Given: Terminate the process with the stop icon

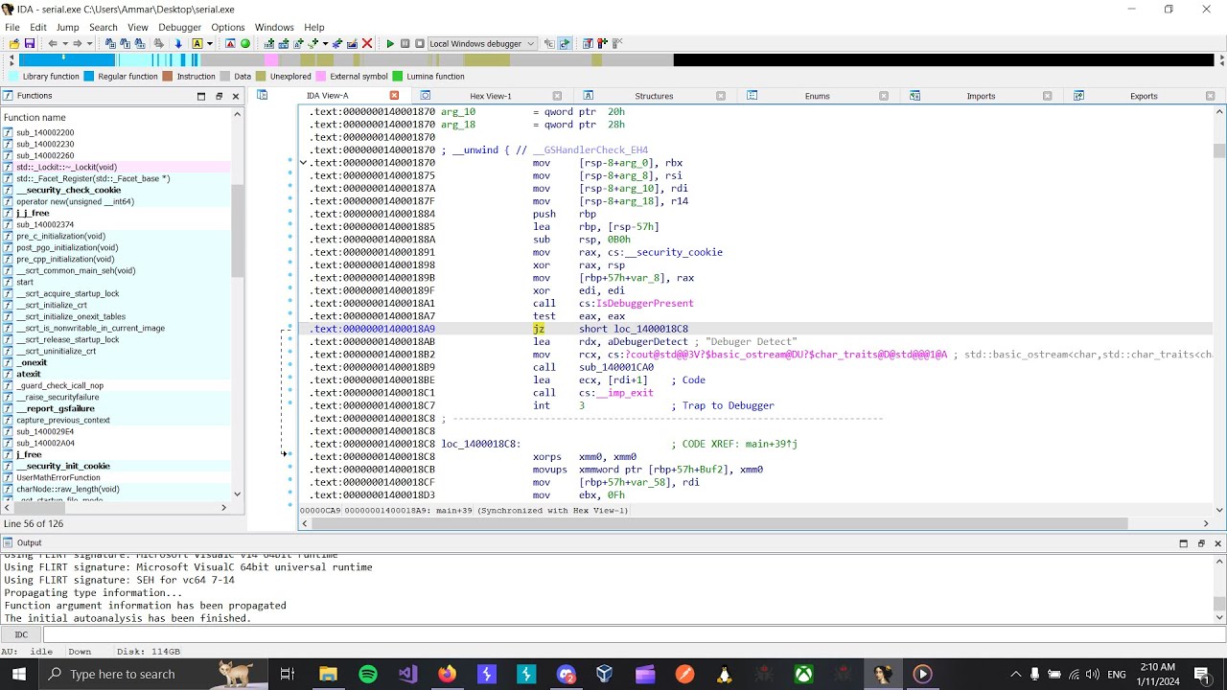Looking at the screenshot, I should tap(419, 43).
